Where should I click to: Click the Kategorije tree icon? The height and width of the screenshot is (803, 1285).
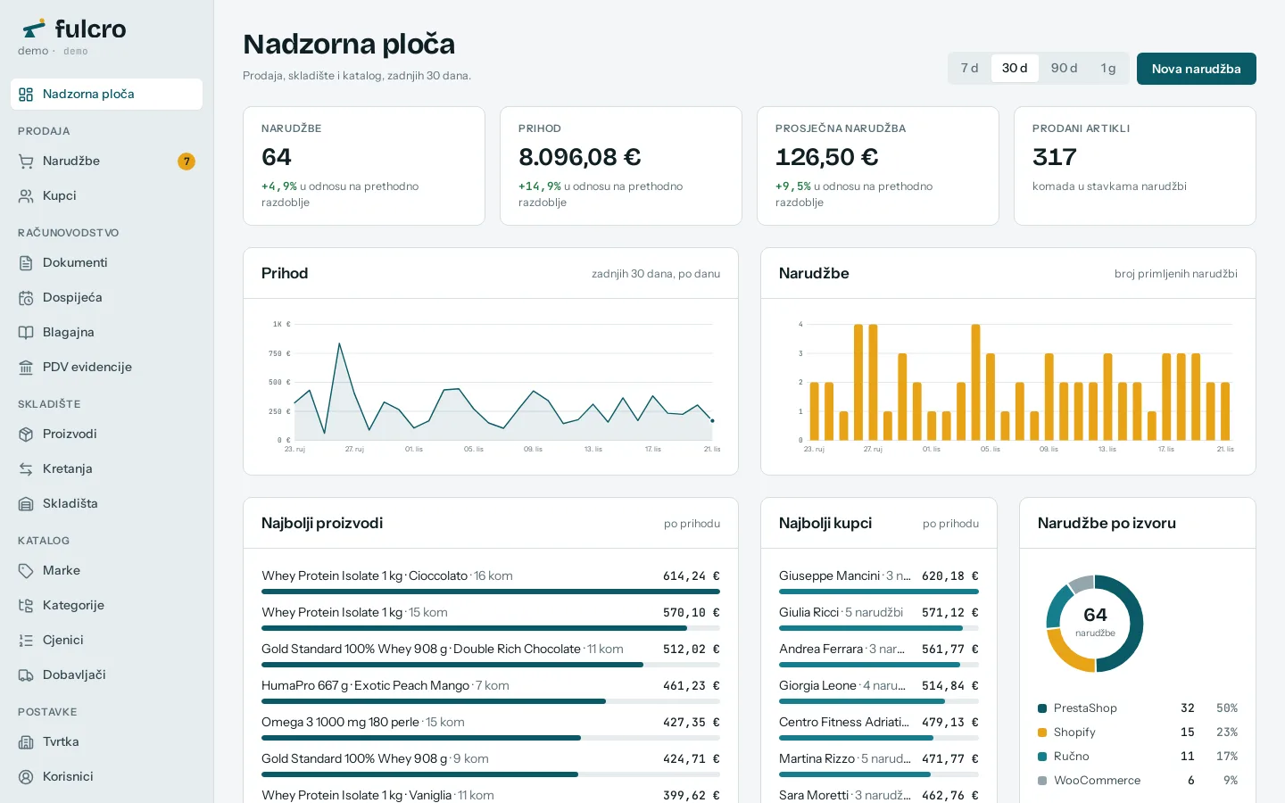(26, 606)
